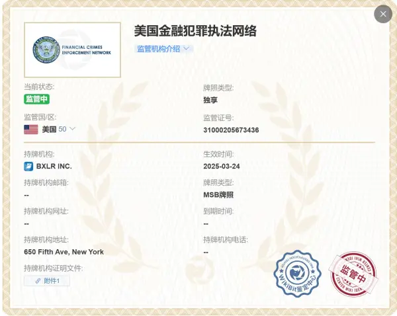Click the number 50 beside 美国
The width and height of the screenshot is (397, 316).
pos(62,130)
